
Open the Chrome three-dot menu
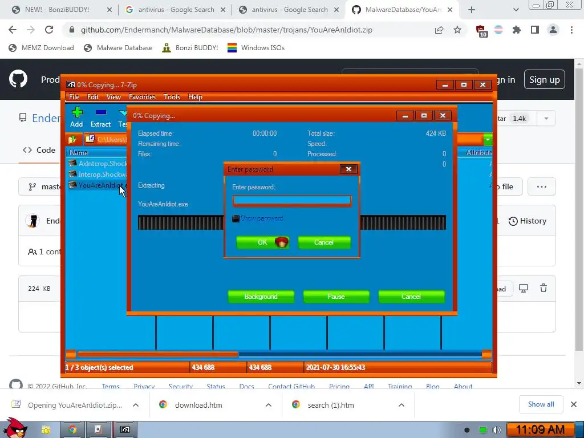(571, 30)
